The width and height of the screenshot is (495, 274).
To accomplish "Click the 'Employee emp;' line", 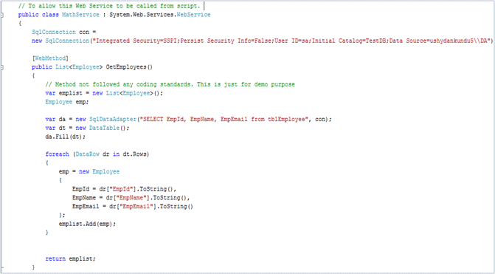I will (x=67, y=102).
